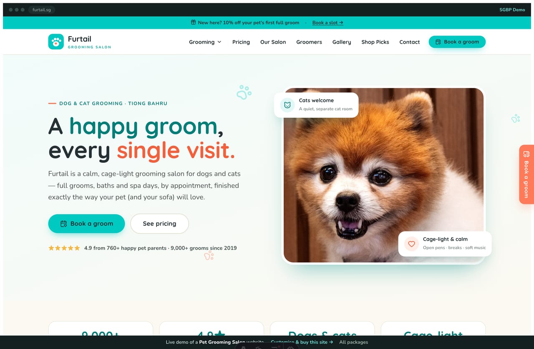Go to Our Salon in the nav
This screenshot has height=349, width=534.
(273, 42)
